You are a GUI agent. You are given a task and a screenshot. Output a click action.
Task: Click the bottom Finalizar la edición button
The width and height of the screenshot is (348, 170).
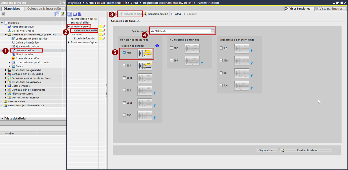(x=305, y=150)
